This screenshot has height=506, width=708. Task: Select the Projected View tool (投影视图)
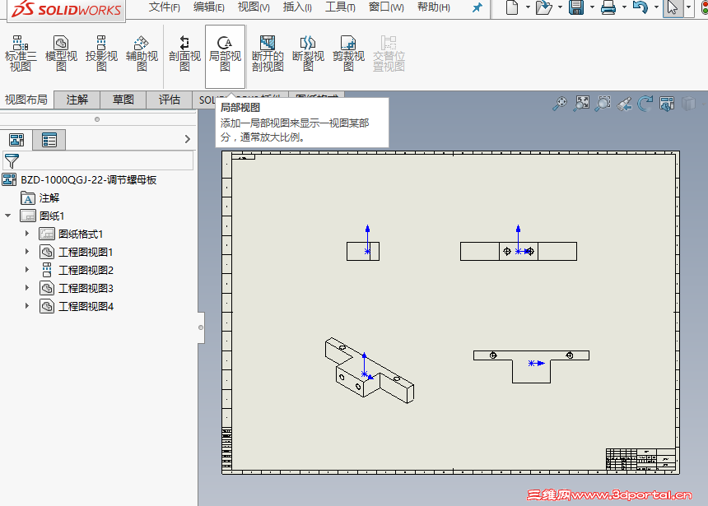[101, 54]
